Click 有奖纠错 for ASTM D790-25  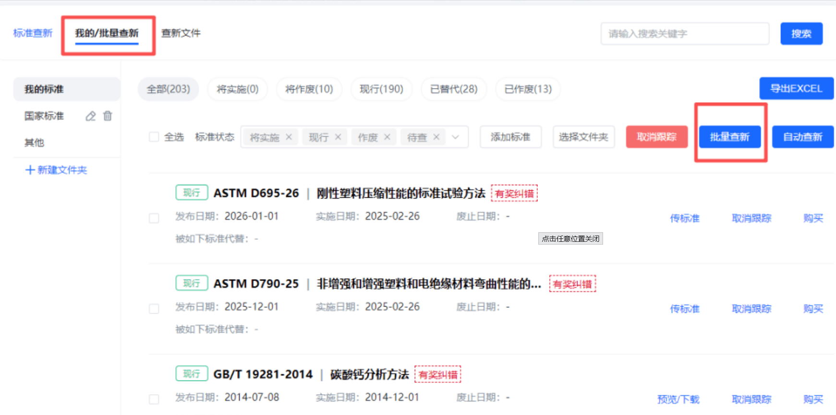(x=572, y=284)
